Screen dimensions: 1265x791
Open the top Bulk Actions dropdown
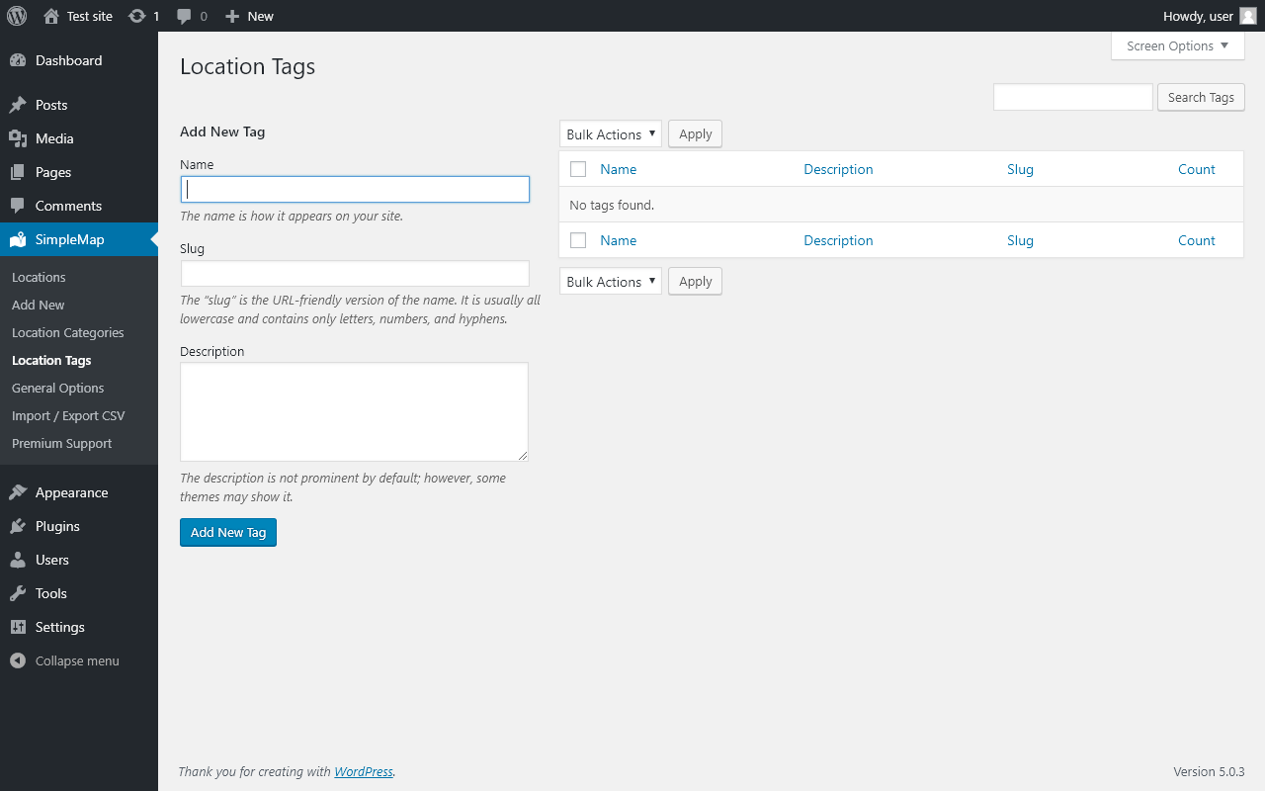click(x=611, y=134)
